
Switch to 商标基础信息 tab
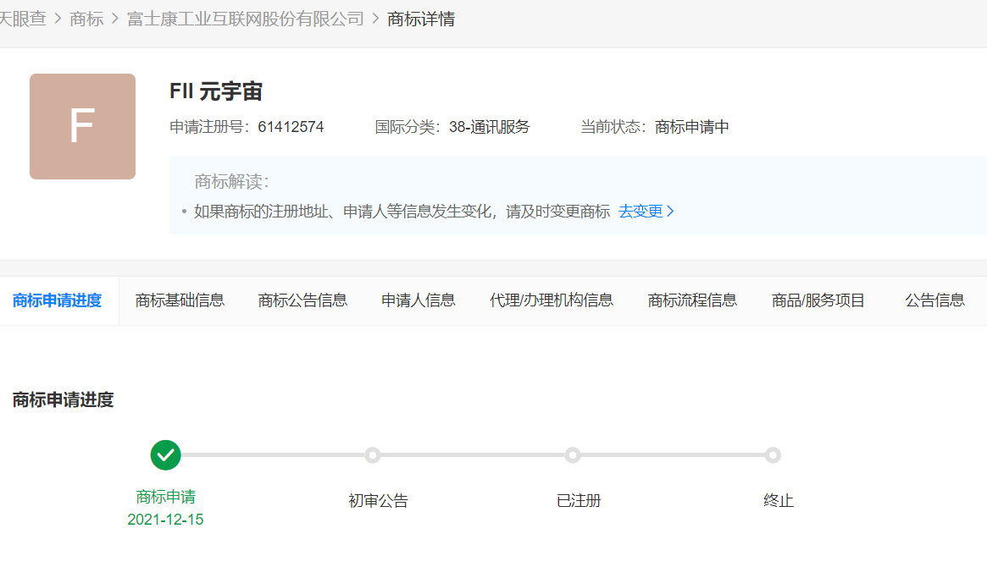(x=180, y=300)
